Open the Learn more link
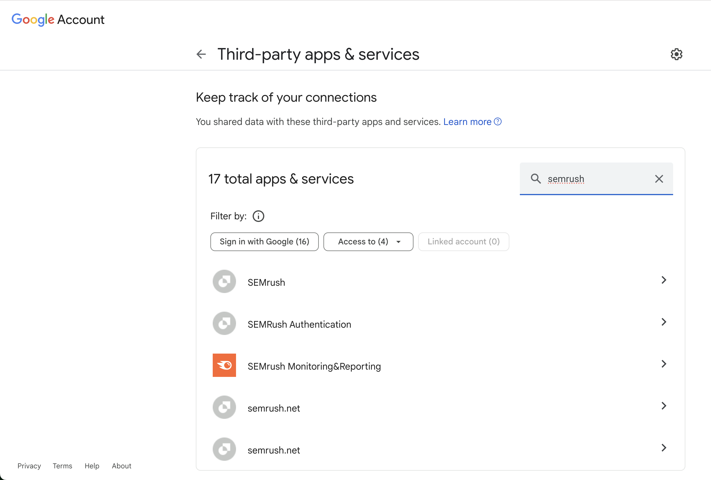 point(467,122)
